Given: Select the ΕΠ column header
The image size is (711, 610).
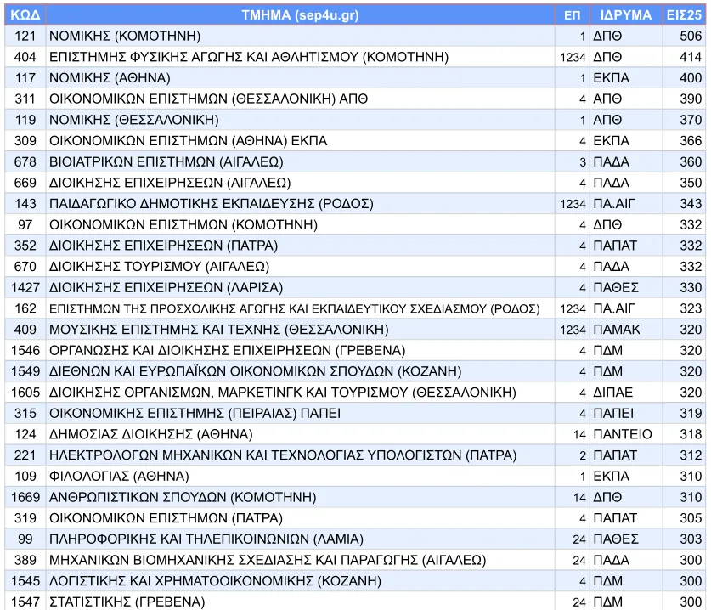Looking at the screenshot, I should pos(573,14).
